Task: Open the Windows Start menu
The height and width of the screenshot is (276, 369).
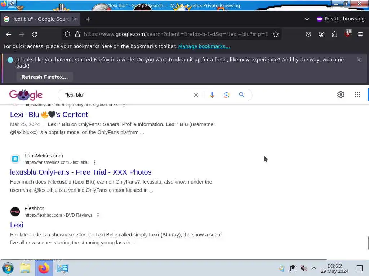Action: tap(8, 268)
